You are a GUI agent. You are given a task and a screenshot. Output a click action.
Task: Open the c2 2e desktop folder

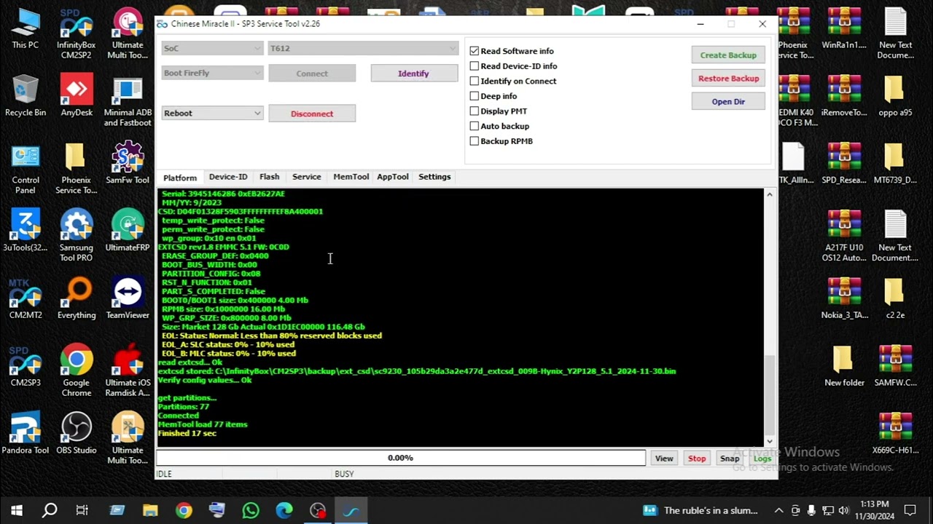pos(895,299)
